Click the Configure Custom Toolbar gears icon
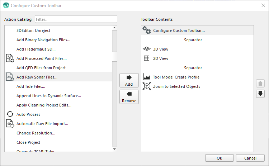 pyautogui.click(x=146, y=30)
